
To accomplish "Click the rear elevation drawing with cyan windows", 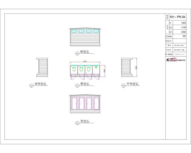I will point(85,37).
